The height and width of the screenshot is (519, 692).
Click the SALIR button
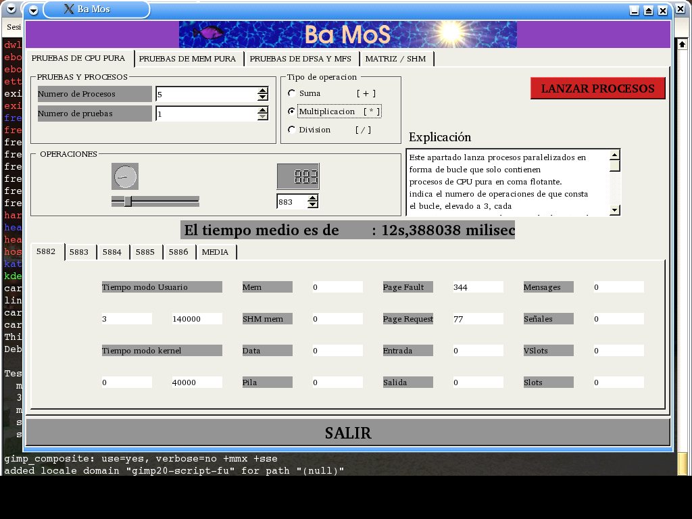tap(347, 432)
